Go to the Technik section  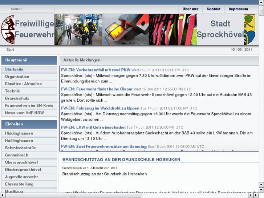click(29, 91)
